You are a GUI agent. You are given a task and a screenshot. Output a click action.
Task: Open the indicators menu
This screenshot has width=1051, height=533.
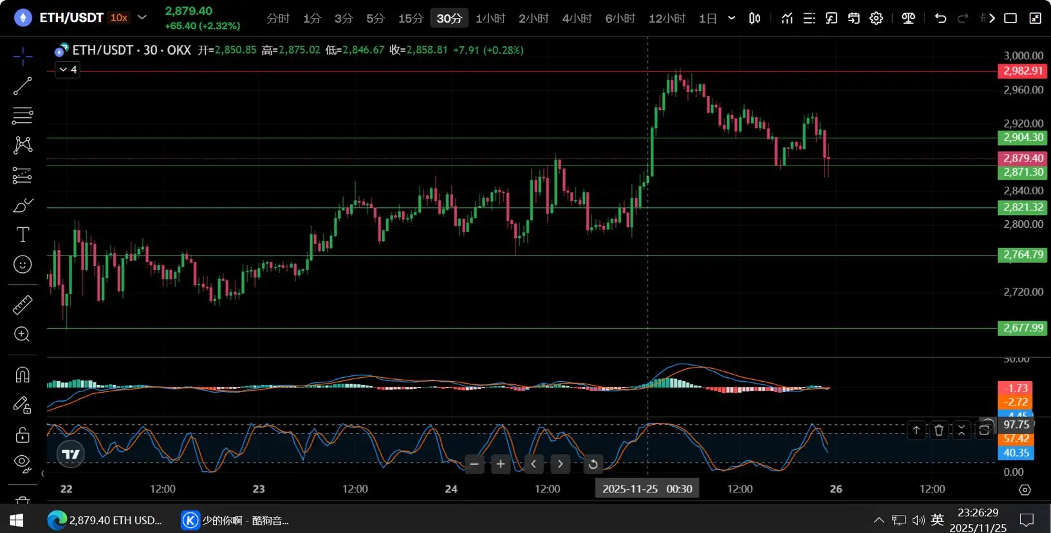click(787, 18)
